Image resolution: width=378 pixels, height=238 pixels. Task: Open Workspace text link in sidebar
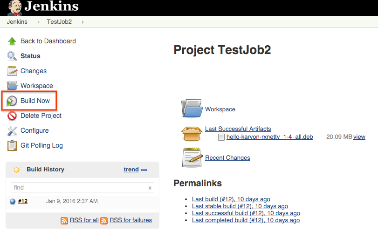point(37,86)
